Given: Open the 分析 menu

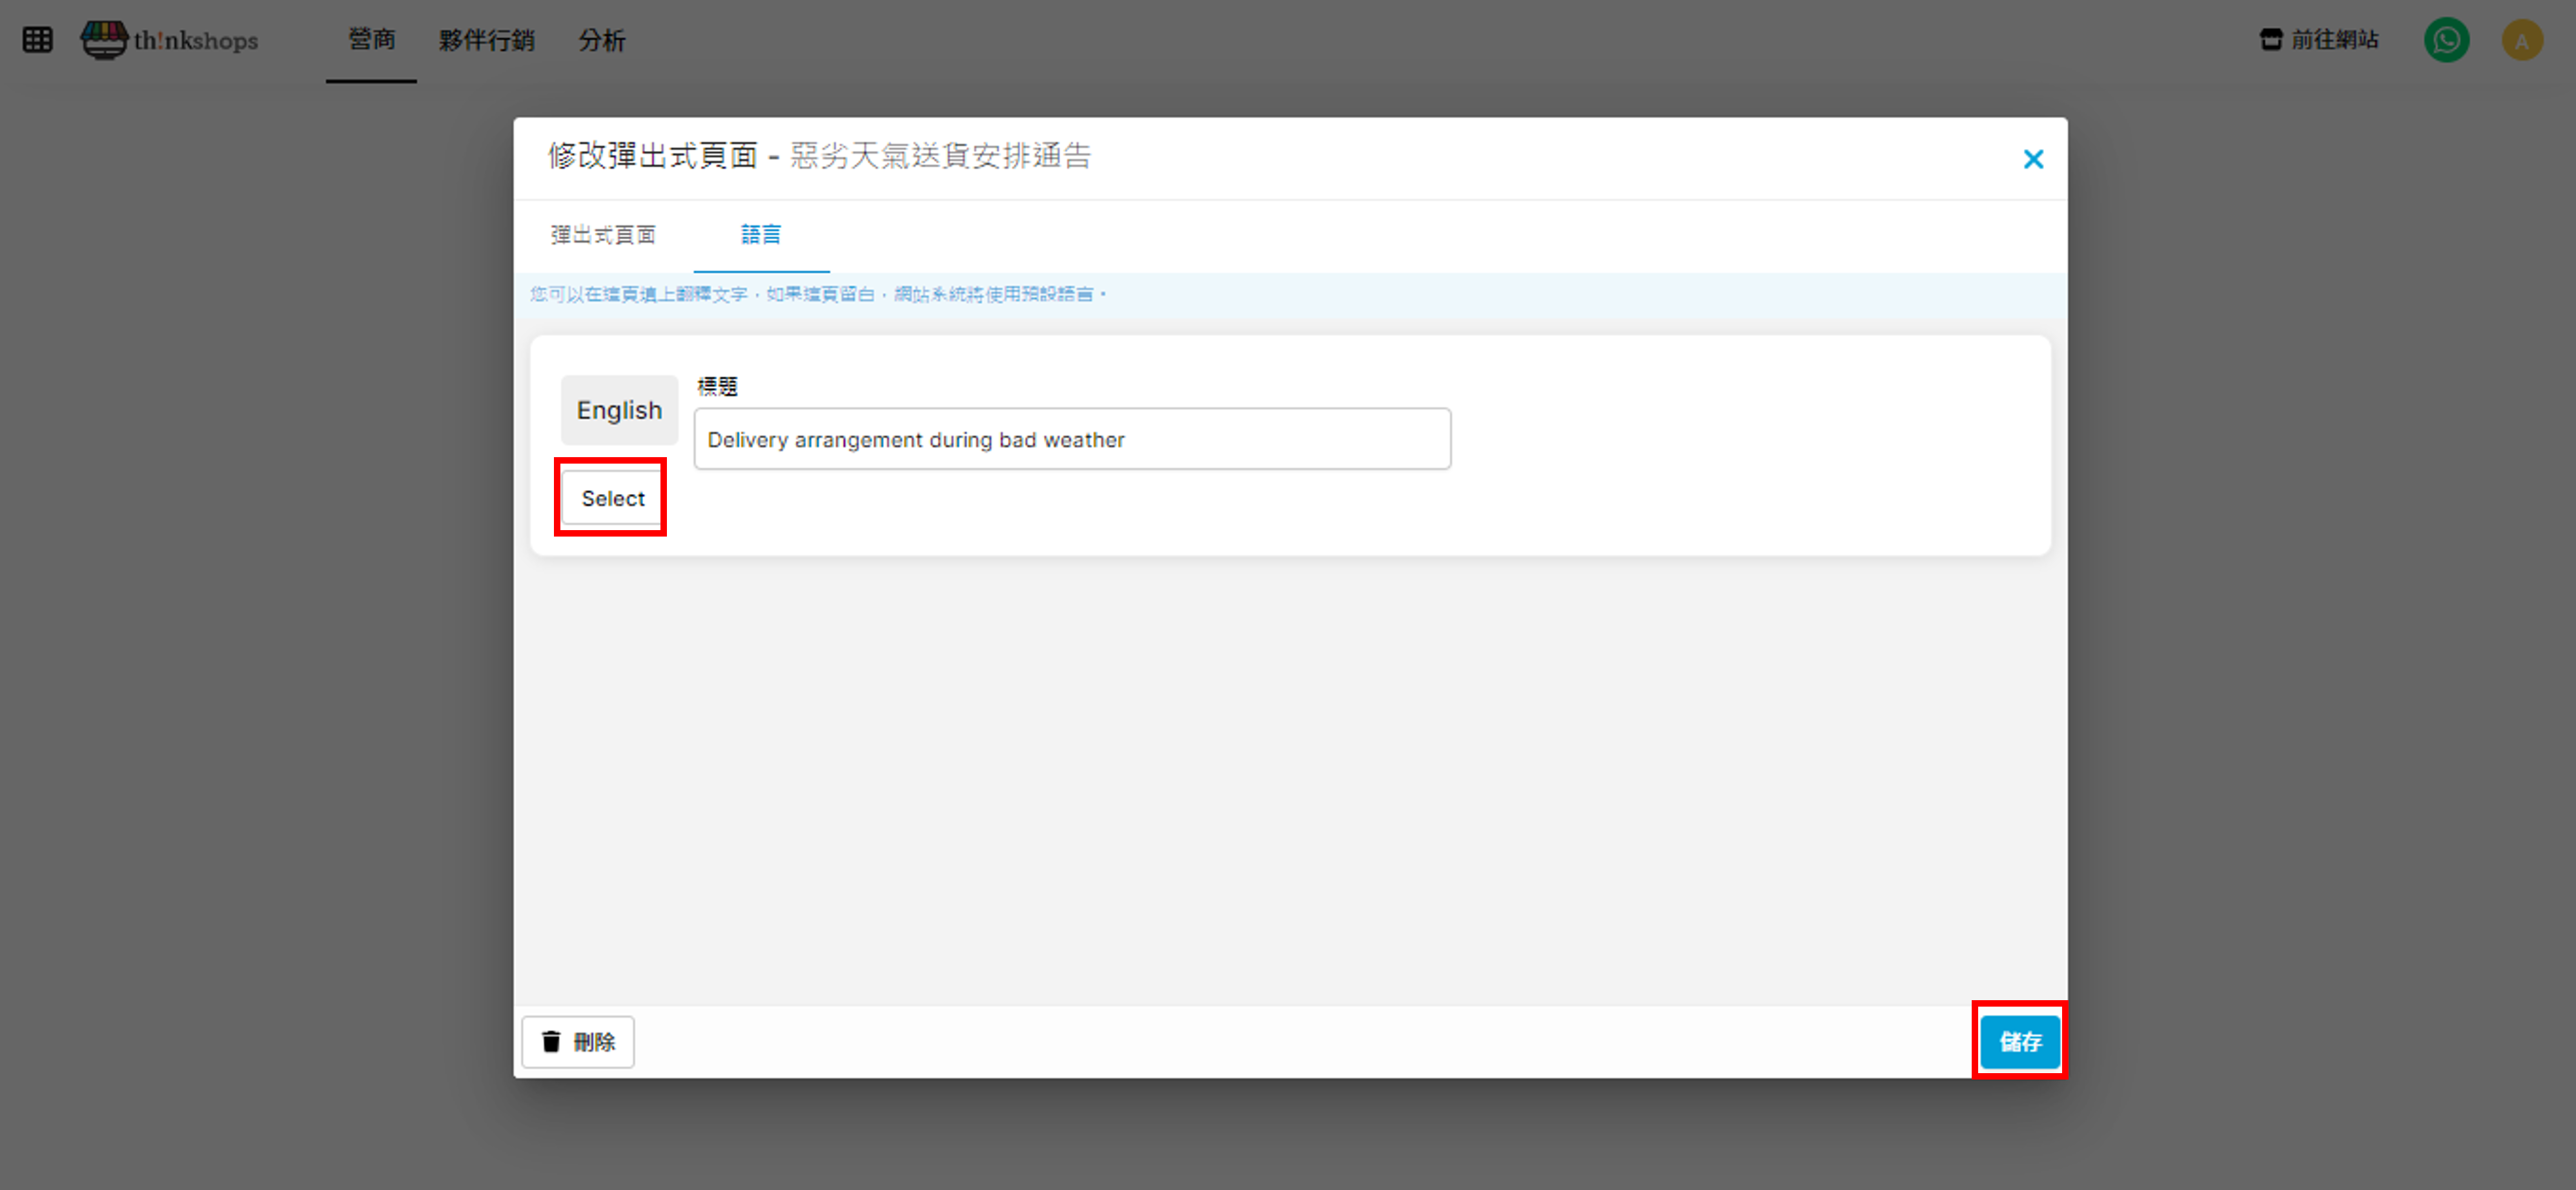Looking at the screenshot, I should point(601,40).
